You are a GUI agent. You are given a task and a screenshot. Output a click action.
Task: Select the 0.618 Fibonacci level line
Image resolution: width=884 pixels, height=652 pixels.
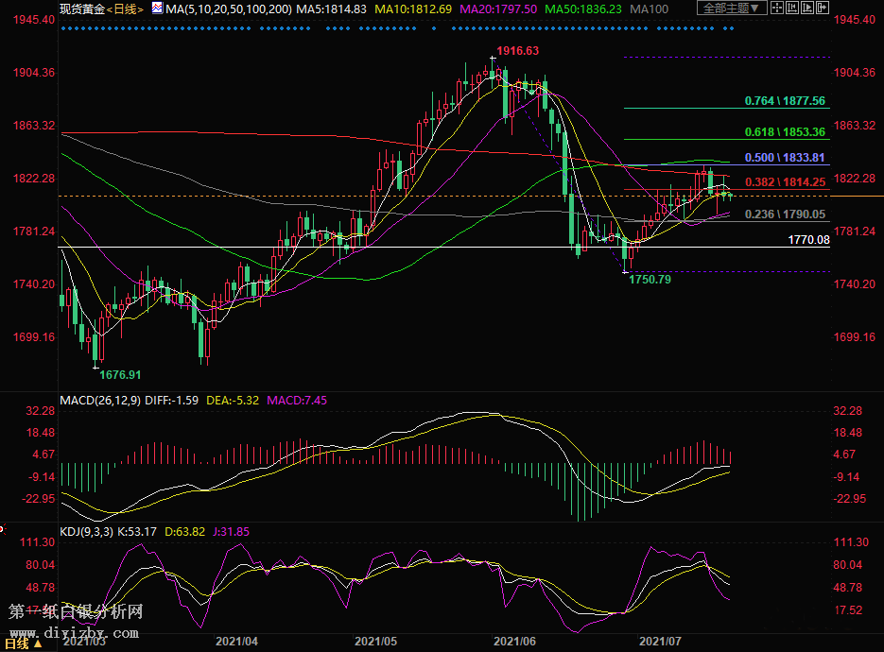[x=785, y=131]
